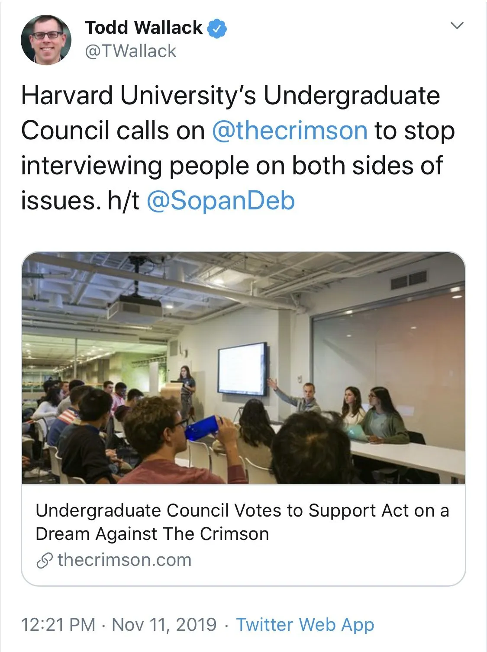Open the @thecrimson mention
The image size is (487, 652).
coord(290,131)
